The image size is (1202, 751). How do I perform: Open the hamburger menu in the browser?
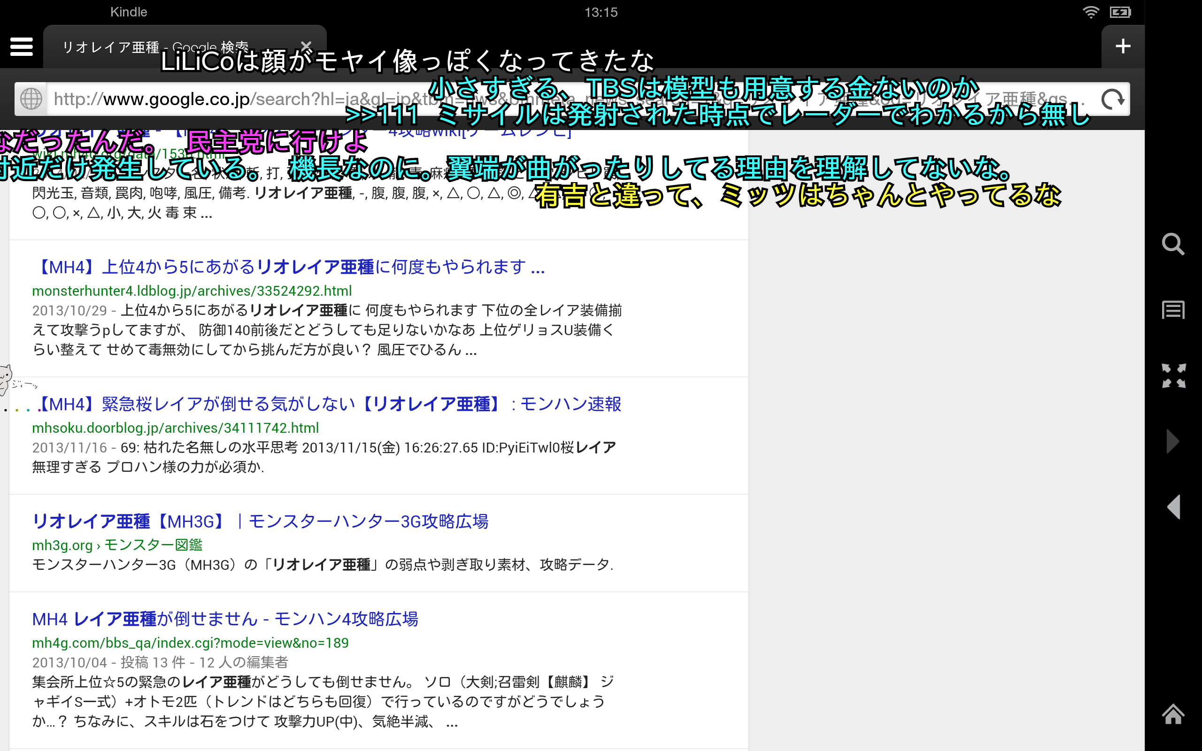[x=21, y=46]
